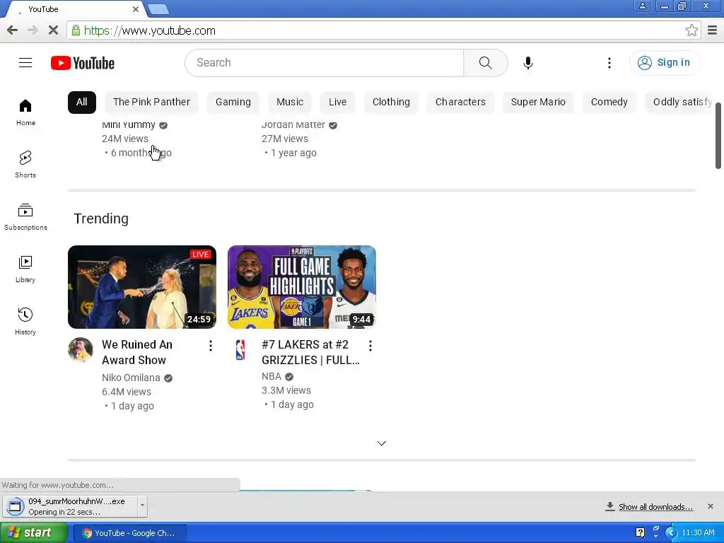Go to Home in sidebar
Viewport: 724px width, 543px height.
25,112
